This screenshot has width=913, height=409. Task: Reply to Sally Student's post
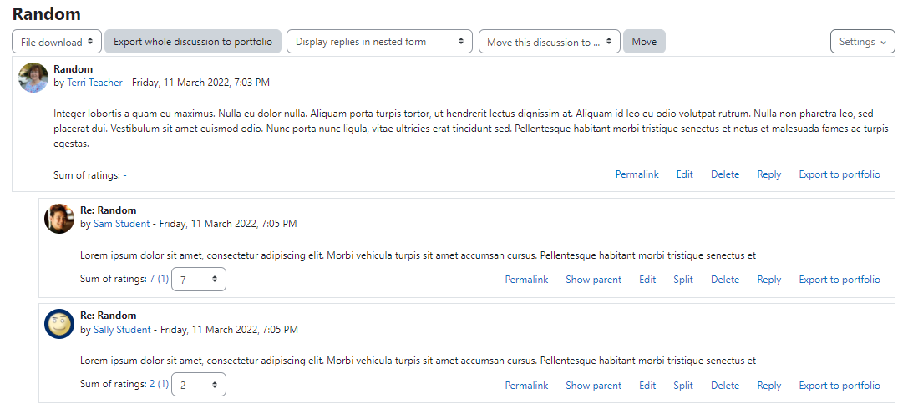[769, 386]
